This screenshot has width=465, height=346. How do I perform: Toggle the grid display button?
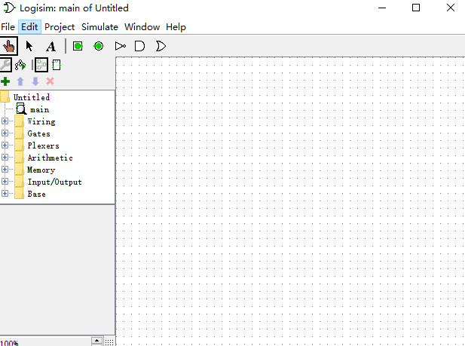(x=109, y=341)
